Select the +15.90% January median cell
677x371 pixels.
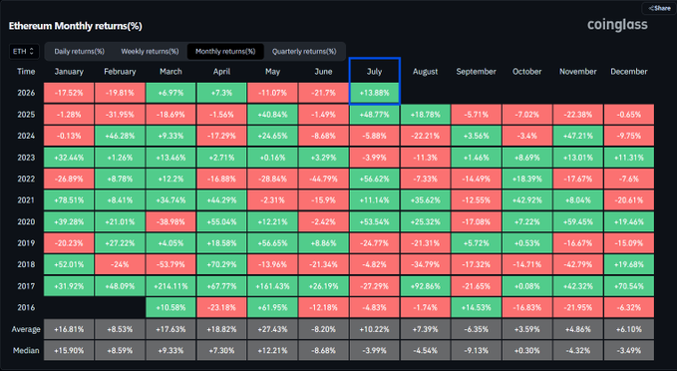pos(69,350)
